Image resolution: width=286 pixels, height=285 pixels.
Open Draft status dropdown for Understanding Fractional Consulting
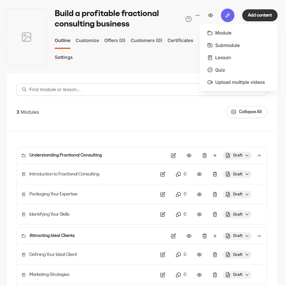point(237,155)
